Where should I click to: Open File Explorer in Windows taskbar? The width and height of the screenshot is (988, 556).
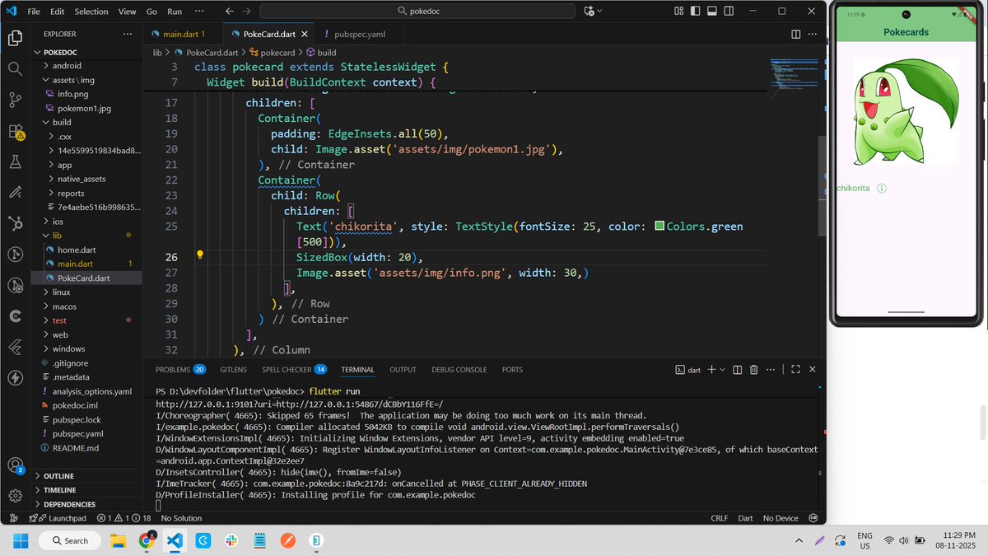pyautogui.click(x=119, y=540)
